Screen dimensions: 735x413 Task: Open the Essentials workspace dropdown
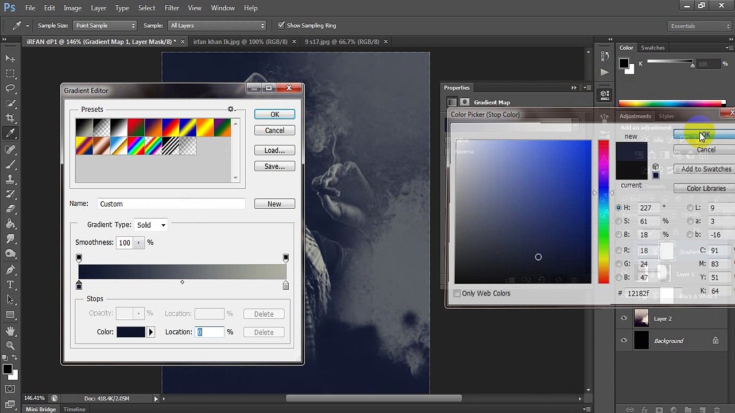pyautogui.click(x=699, y=26)
